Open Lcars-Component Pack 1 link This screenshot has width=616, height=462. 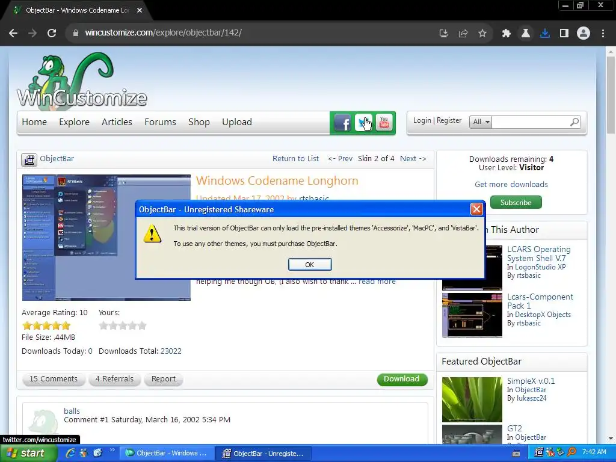point(540,301)
